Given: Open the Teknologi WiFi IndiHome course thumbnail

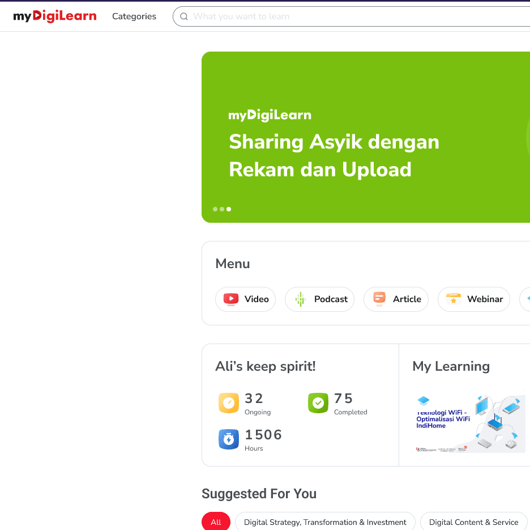Looking at the screenshot, I should tap(469, 424).
